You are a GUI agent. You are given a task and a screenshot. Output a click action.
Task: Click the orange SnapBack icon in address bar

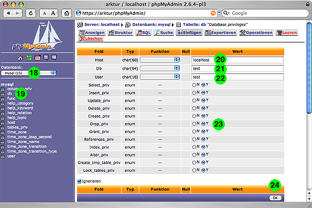(213, 13)
